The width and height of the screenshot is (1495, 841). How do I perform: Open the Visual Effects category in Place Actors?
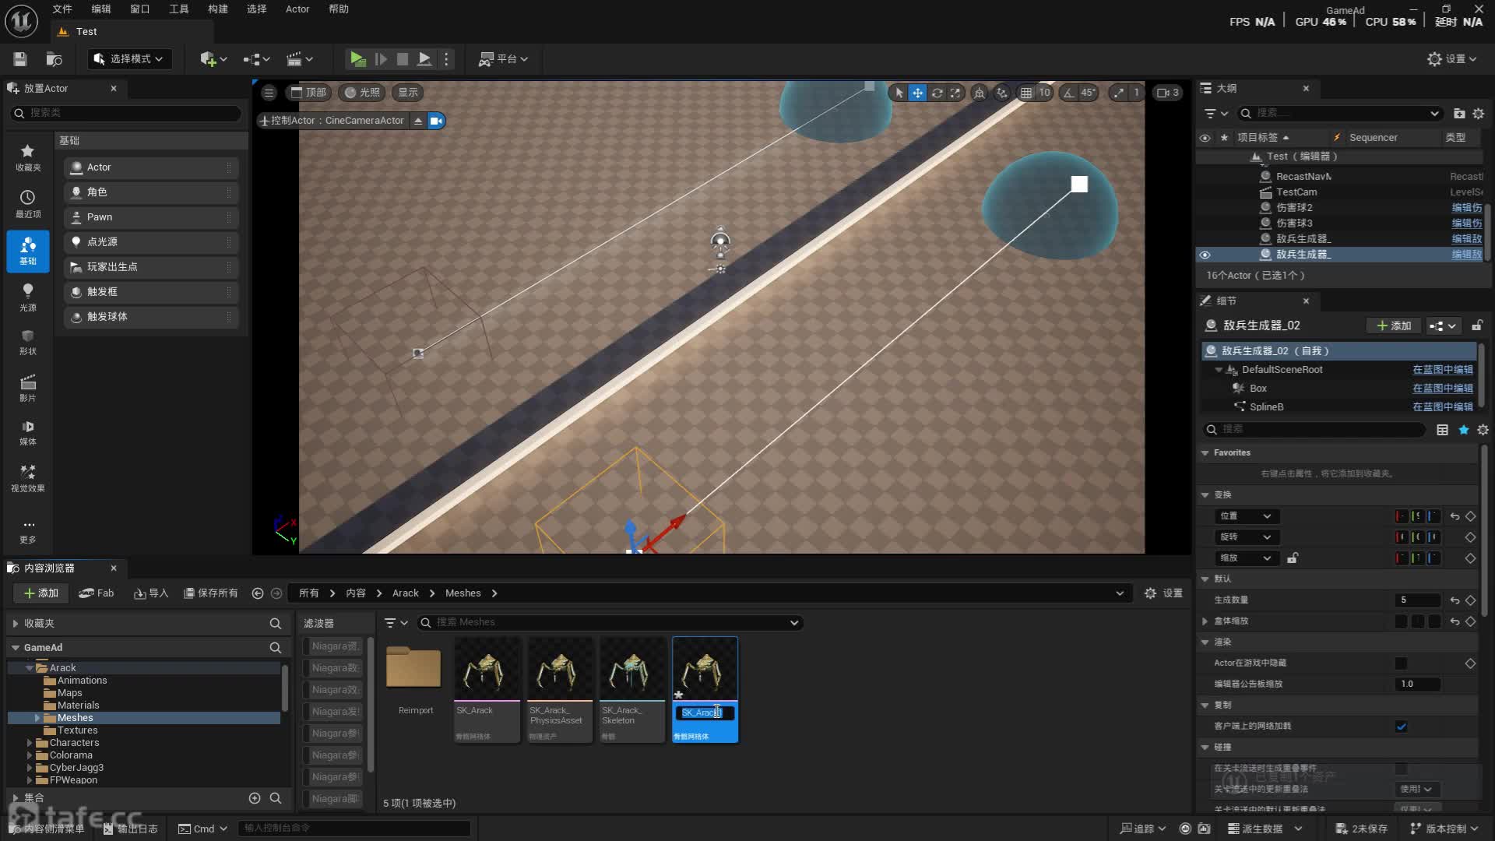[x=28, y=477]
